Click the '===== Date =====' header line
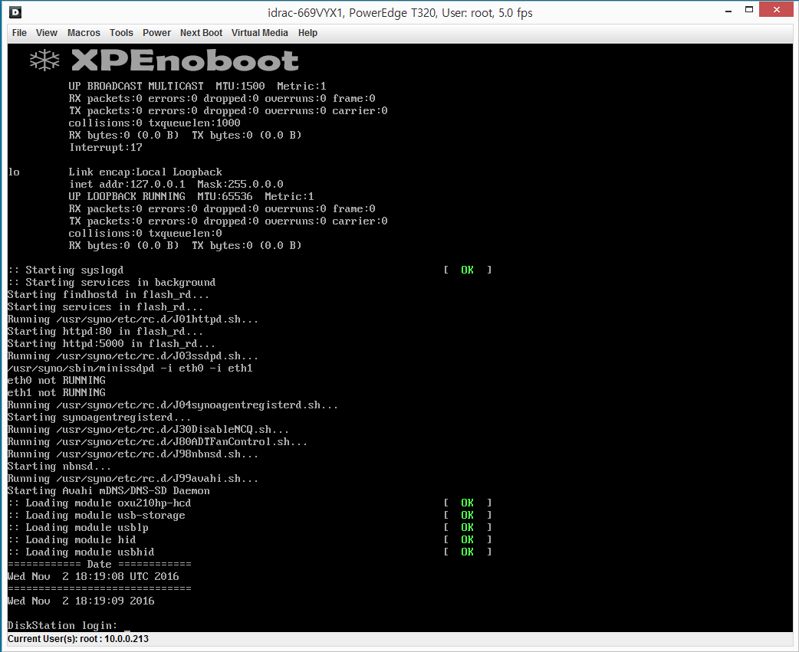Screen dimensions: 799x652 point(100,564)
